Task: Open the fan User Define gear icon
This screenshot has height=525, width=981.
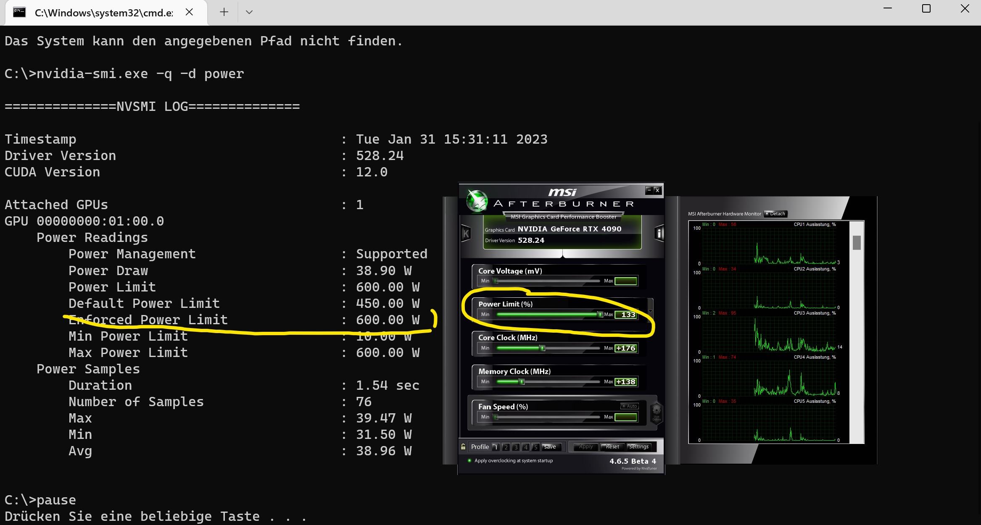Action: (x=656, y=411)
